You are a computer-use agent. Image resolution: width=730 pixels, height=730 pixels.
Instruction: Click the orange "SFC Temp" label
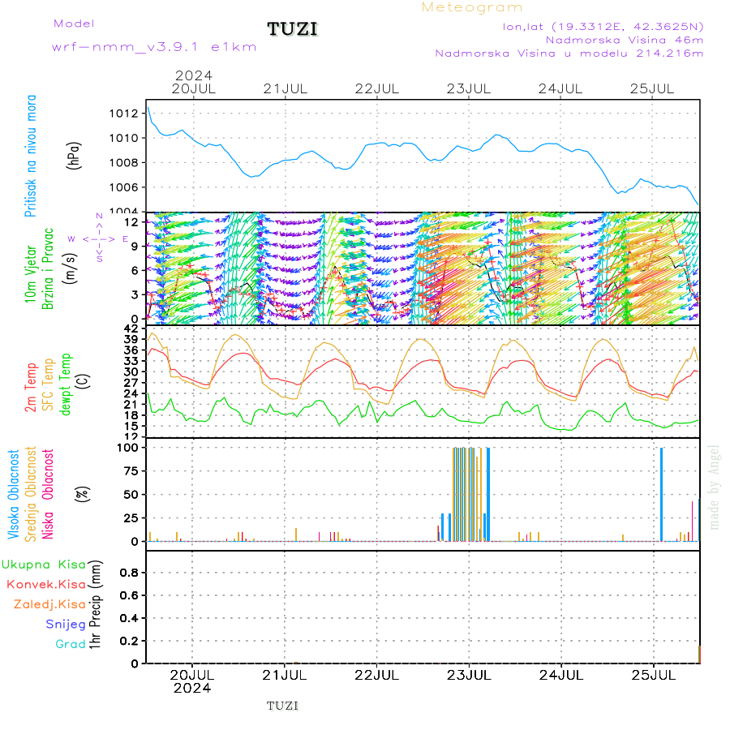[49, 384]
